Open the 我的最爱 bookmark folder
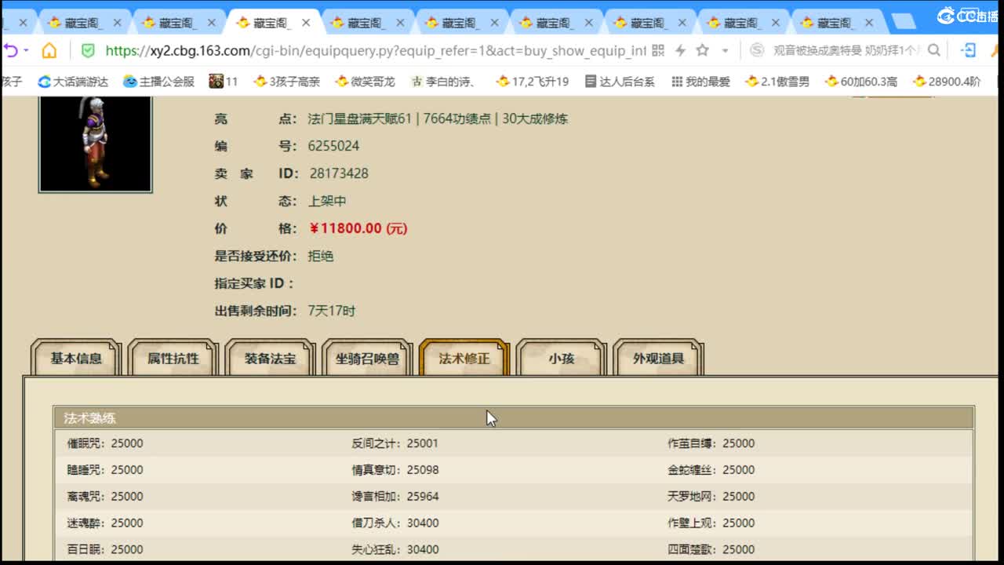 pos(700,81)
